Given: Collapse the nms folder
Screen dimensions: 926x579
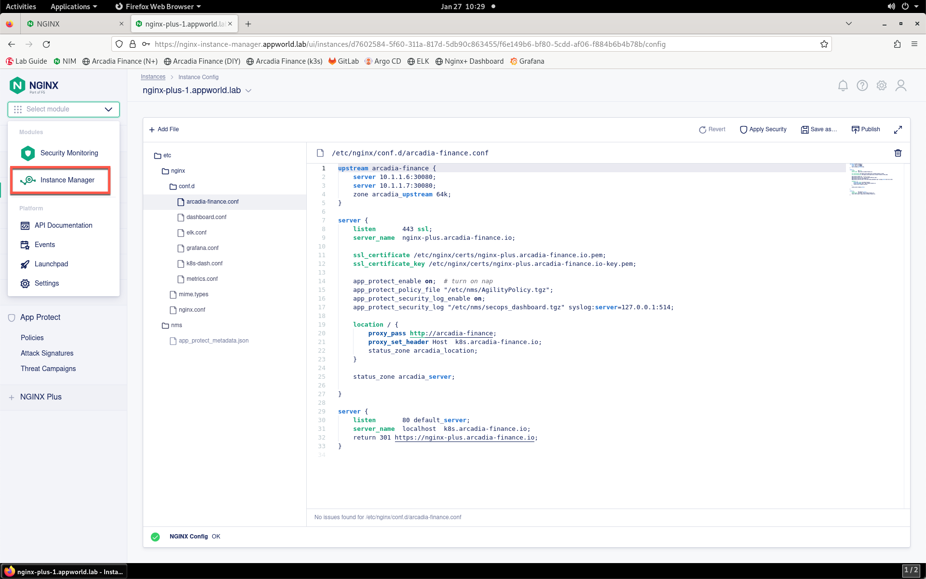Looking at the screenshot, I should point(172,325).
